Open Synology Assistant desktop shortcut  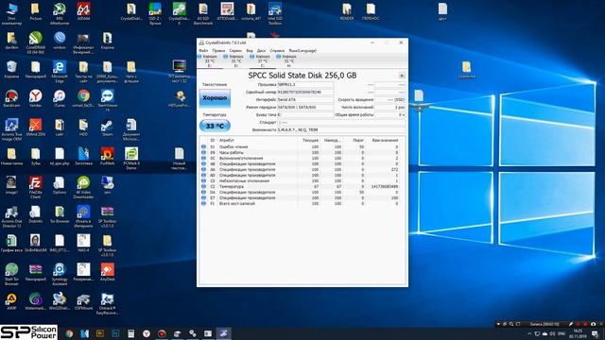(60, 275)
